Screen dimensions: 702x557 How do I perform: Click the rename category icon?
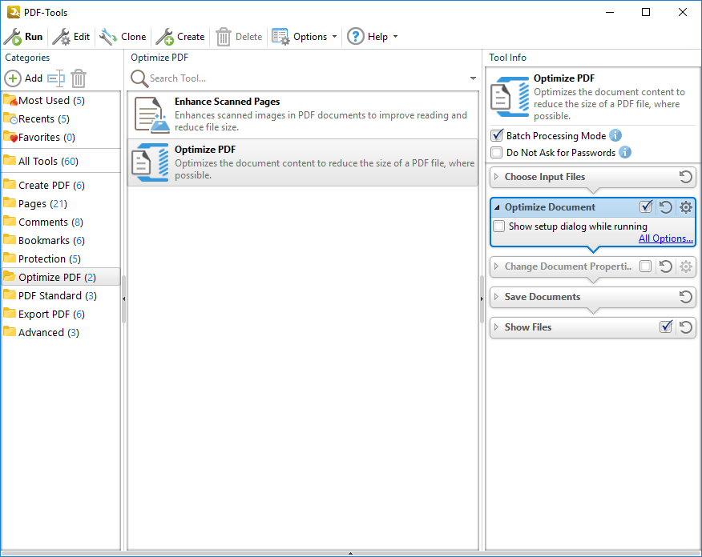(x=55, y=78)
